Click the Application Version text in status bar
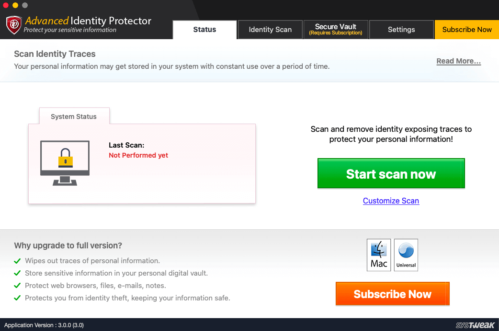 tap(44, 325)
